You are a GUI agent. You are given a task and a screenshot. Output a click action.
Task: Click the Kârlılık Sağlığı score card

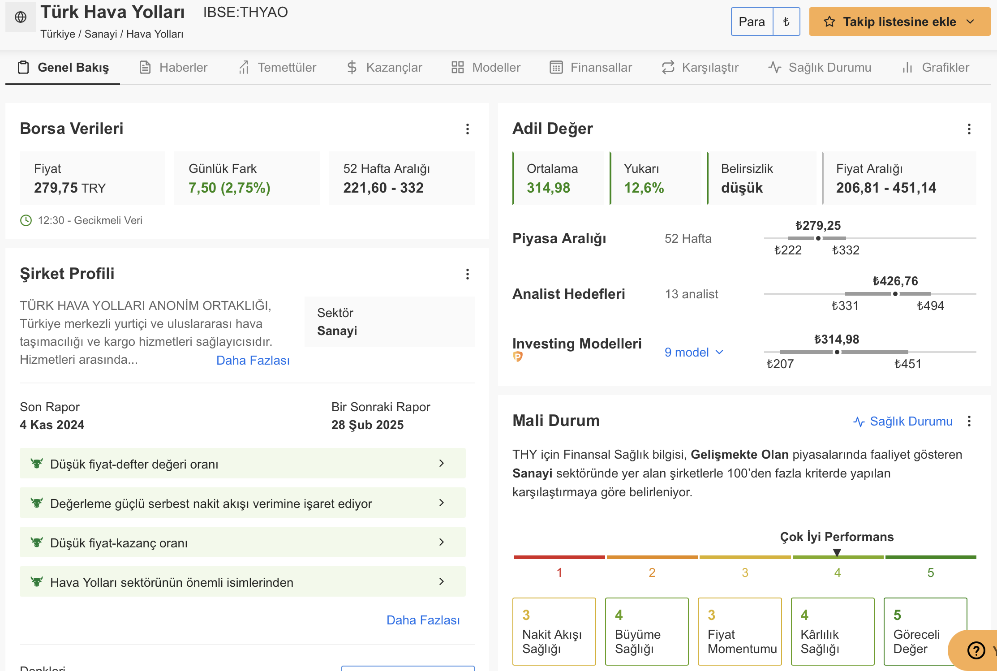tap(833, 632)
